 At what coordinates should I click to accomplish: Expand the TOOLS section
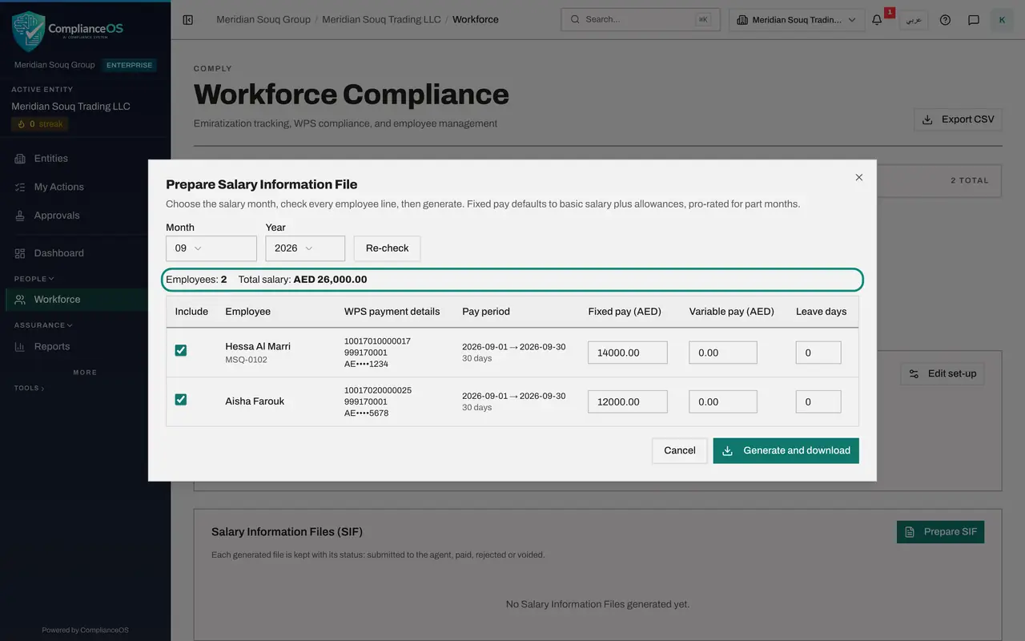click(29, 388)
